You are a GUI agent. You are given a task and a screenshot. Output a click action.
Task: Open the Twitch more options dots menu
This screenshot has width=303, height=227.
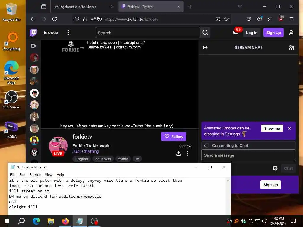tap(68, 33)
